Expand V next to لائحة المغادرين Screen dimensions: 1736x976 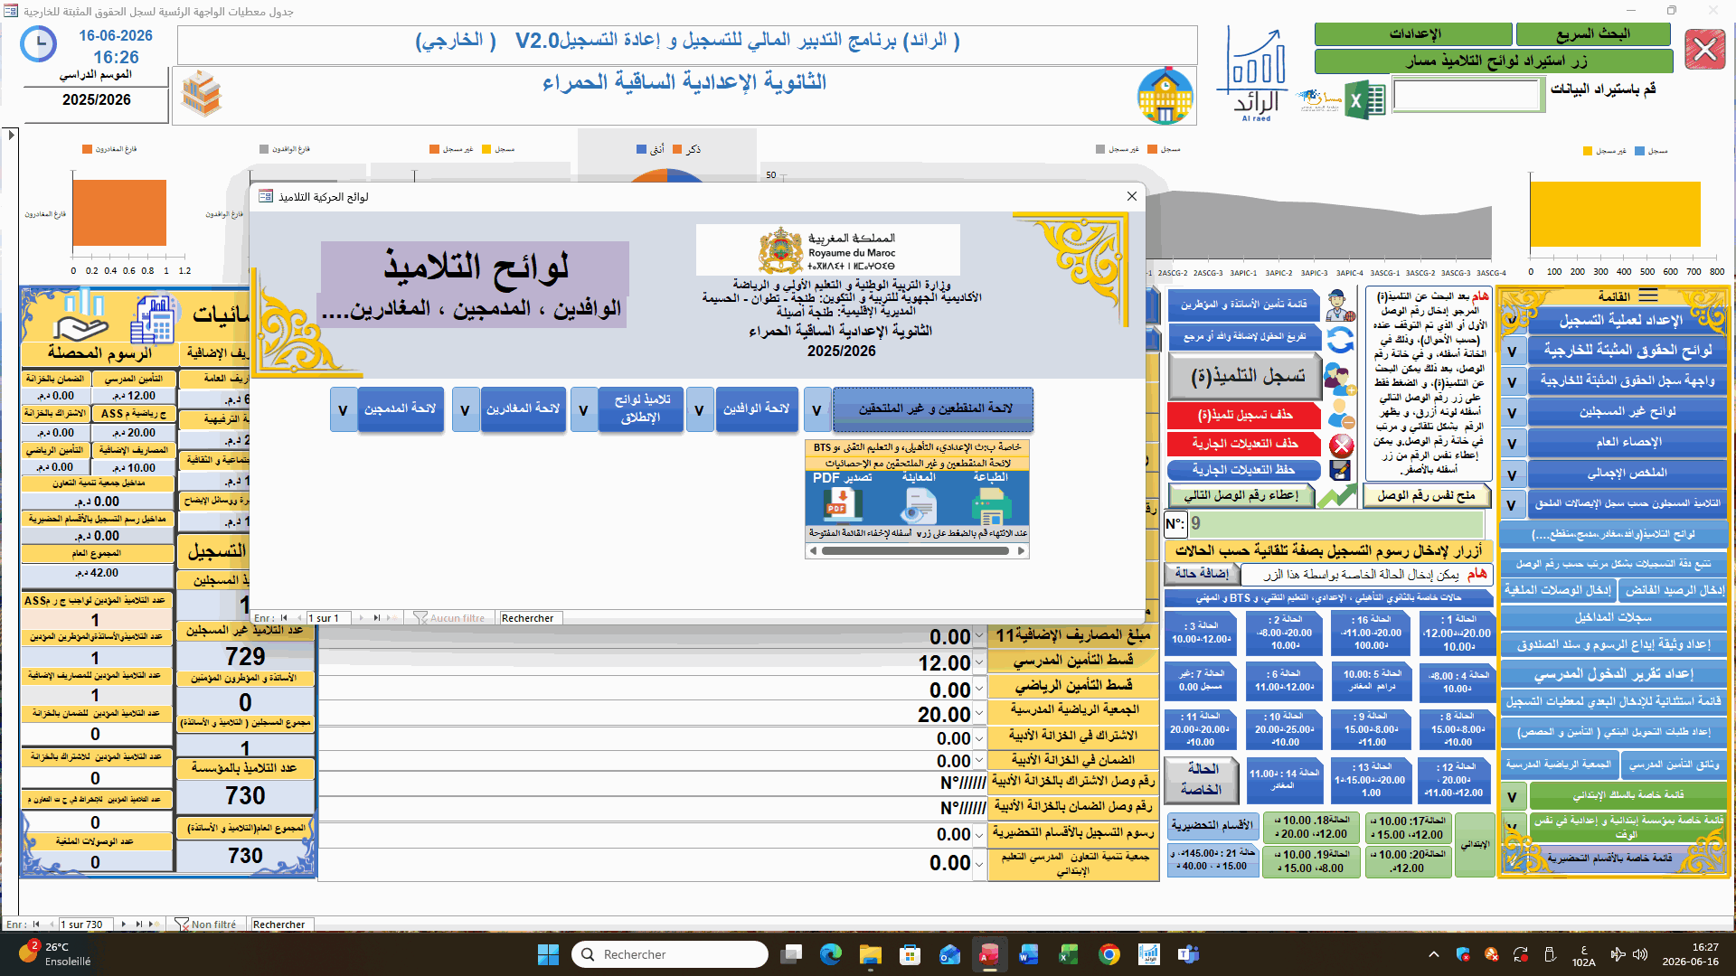pos(465,410)
